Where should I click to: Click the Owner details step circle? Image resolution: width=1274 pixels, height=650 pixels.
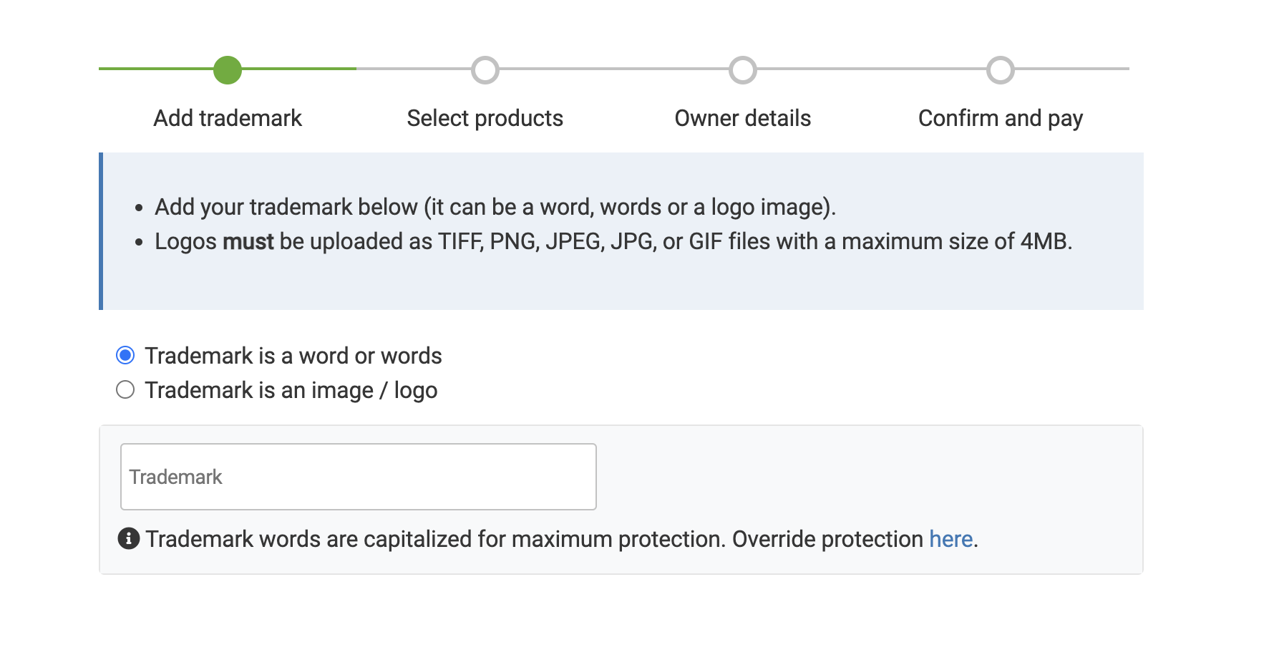[743, 70]
